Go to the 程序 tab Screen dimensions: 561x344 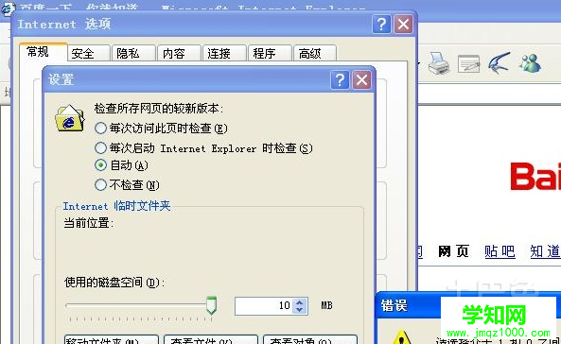270,53
